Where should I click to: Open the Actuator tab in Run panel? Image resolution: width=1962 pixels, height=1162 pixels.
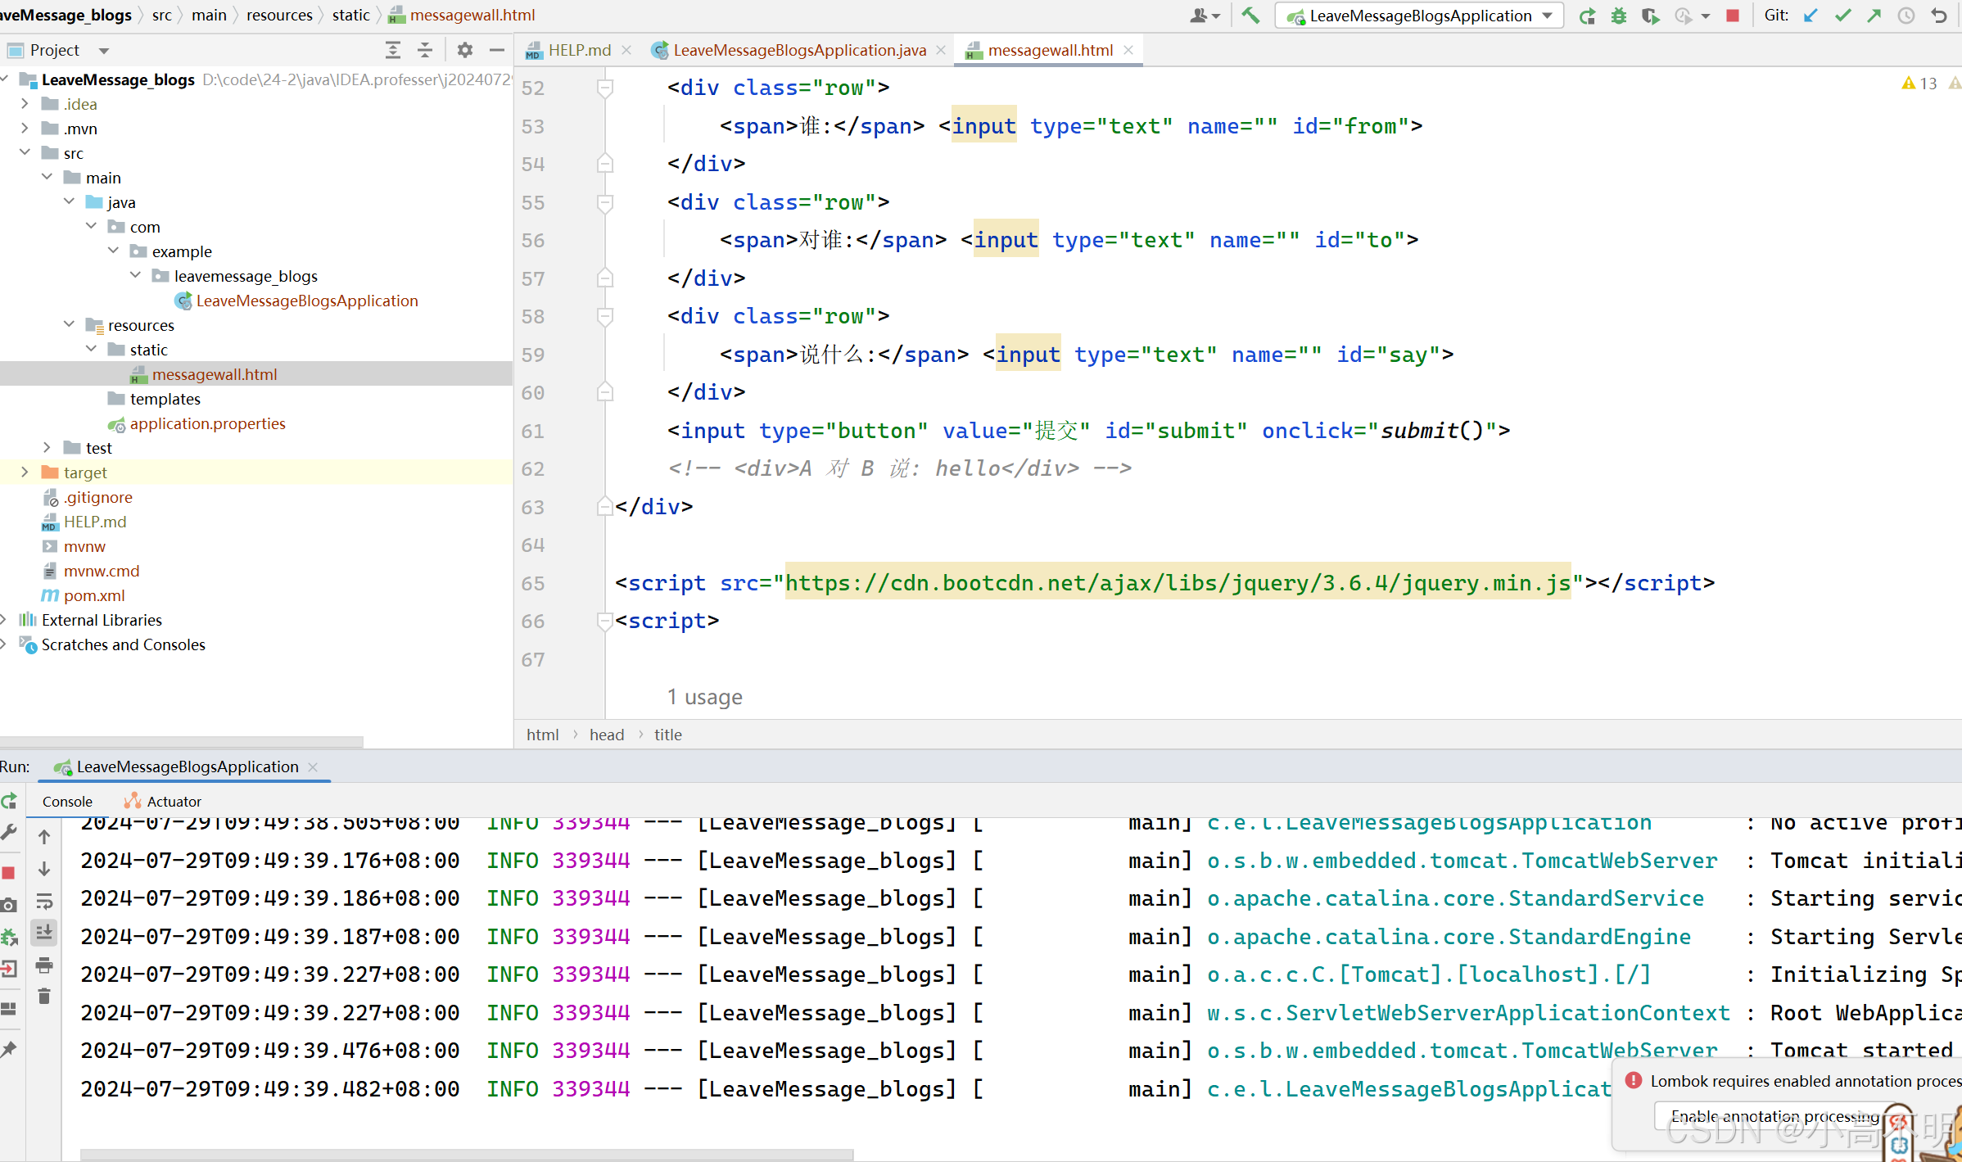click(x=163, y=802)
